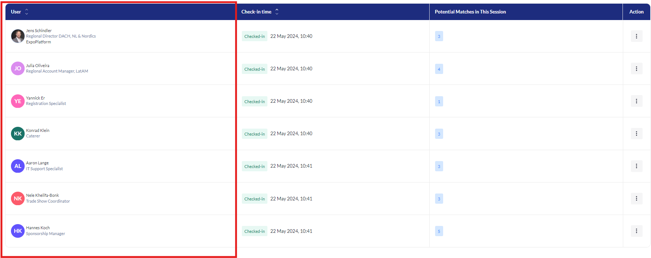651x258 pixels.
Task: Open action menu for Nele Khelifa-Bonk
Action: [636, 198]
